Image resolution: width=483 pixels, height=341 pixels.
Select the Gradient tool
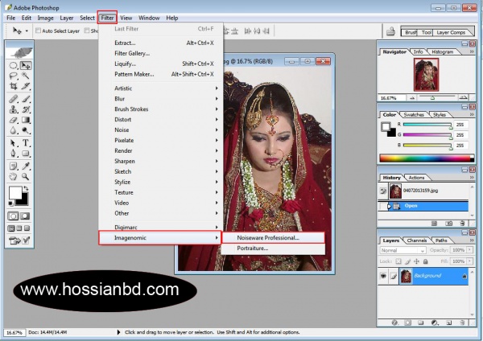(x=26, y=120)
